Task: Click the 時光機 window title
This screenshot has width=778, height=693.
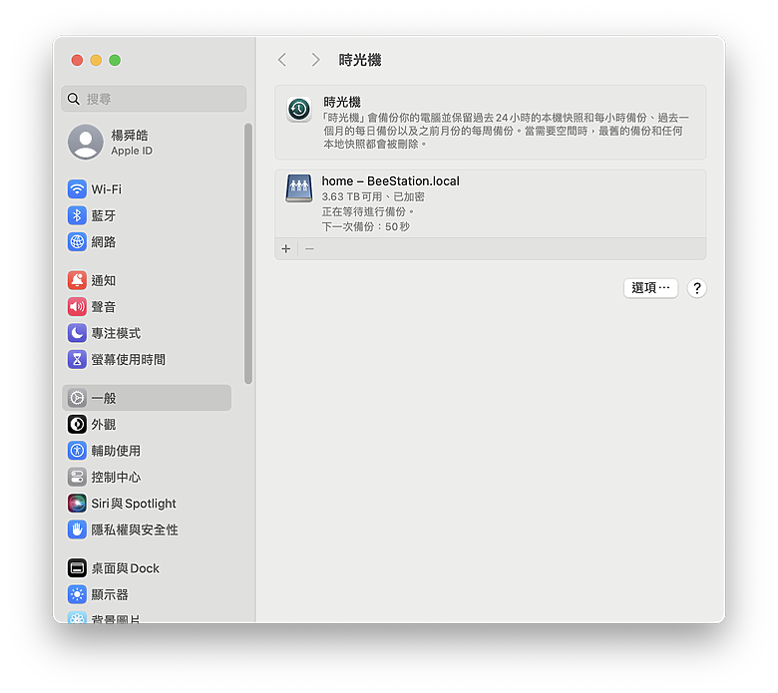Action: point(360,60)
